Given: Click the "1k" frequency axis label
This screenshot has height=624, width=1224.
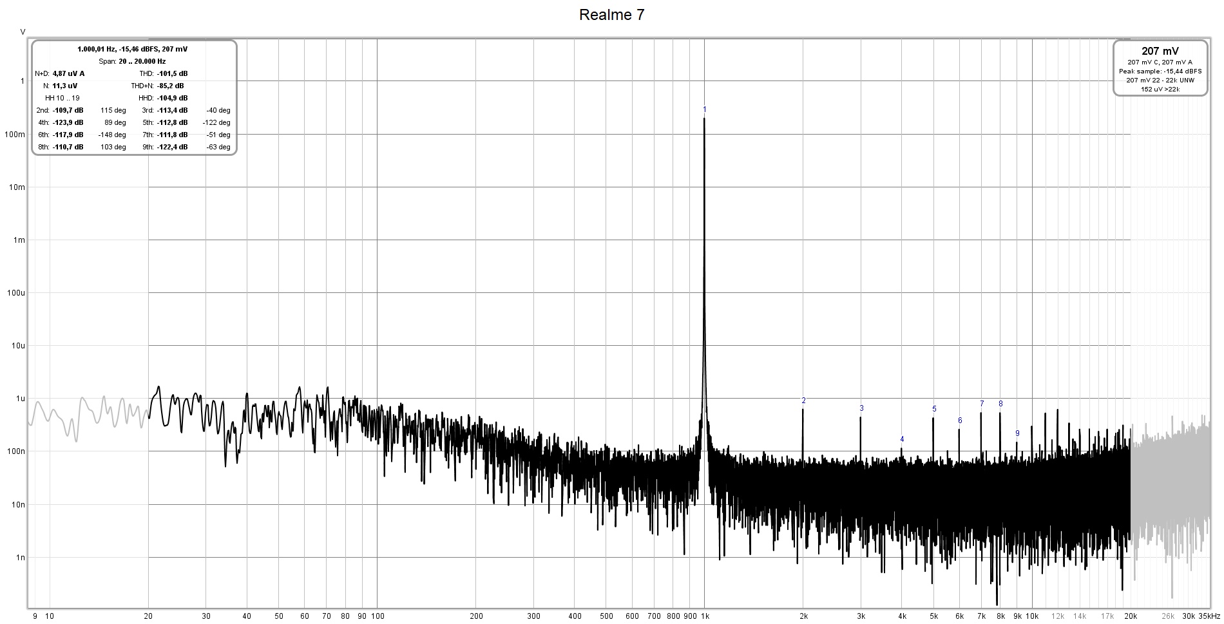Looking at the screenshot, I should (x=705, y=616).
